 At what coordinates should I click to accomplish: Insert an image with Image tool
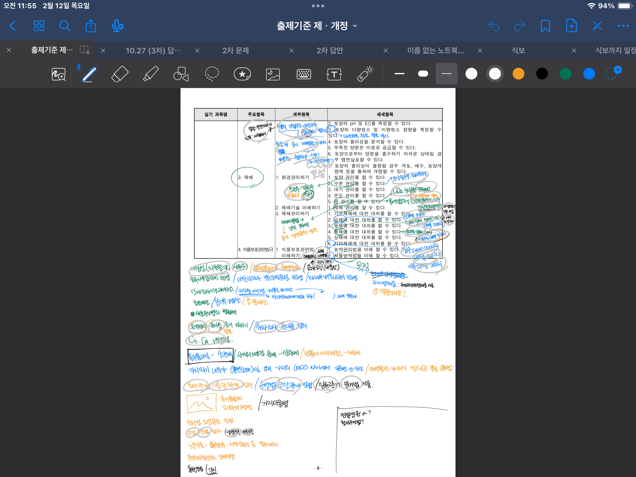pyautogui.click(x=273, y=74)
